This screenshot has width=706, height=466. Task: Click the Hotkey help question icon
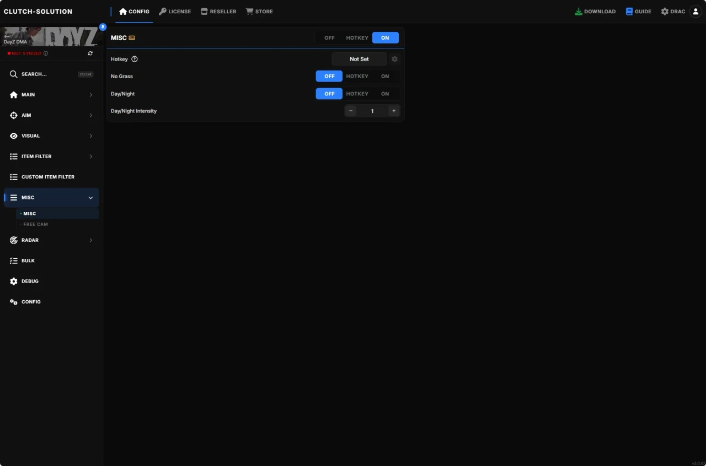pyautogui.click(x=135, y=59)
